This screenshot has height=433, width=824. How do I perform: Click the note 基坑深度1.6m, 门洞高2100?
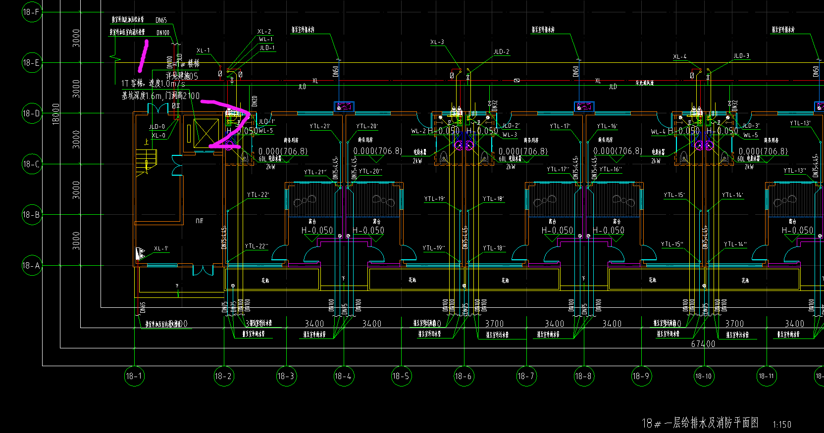pos(161,96)
